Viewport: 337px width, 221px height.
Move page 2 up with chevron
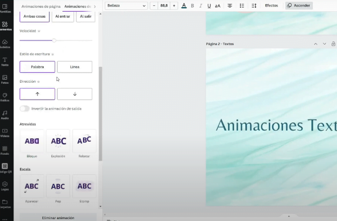(315, 44)
